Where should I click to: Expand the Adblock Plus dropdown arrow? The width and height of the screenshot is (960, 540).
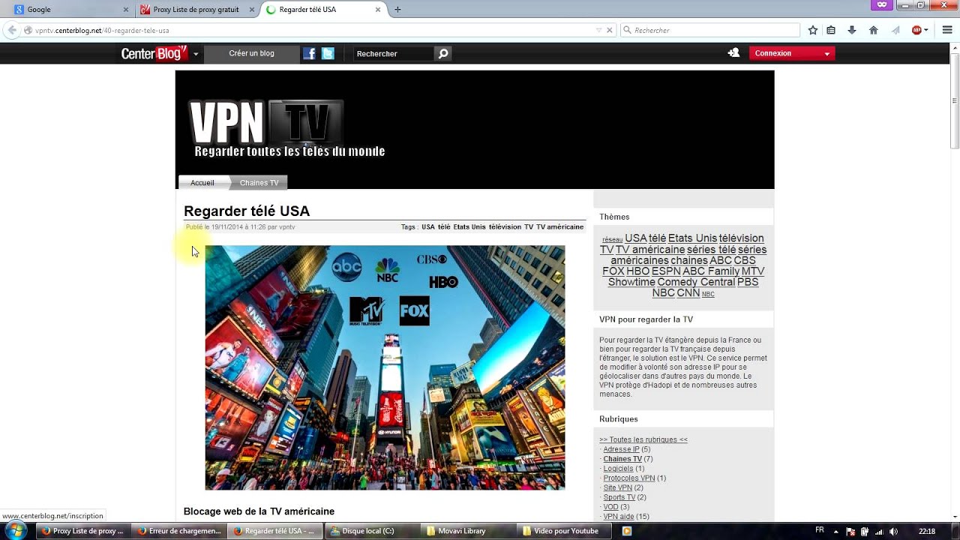pos(926,31)
